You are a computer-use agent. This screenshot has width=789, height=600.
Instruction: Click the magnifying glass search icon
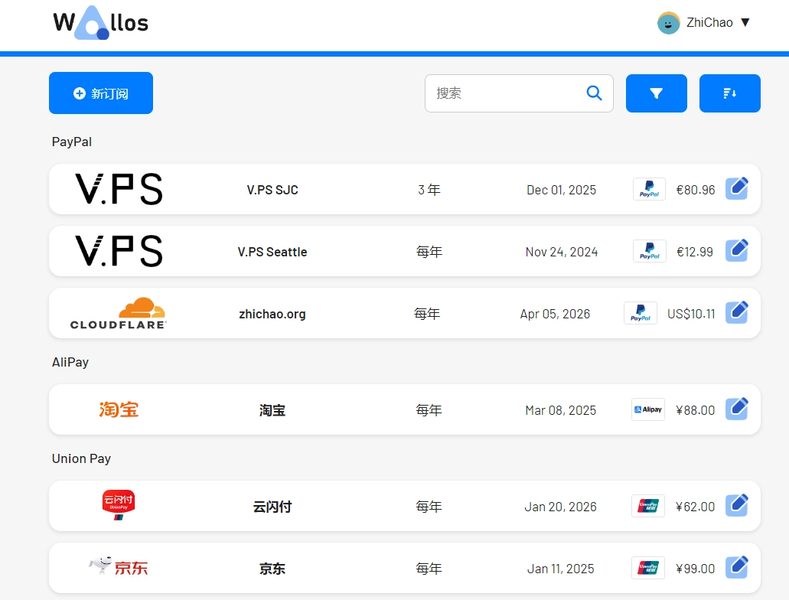[594, 93]
